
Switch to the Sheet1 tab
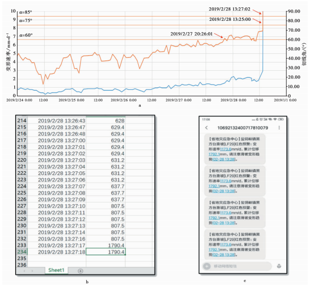pyautogui.click(x=56, y=270)
